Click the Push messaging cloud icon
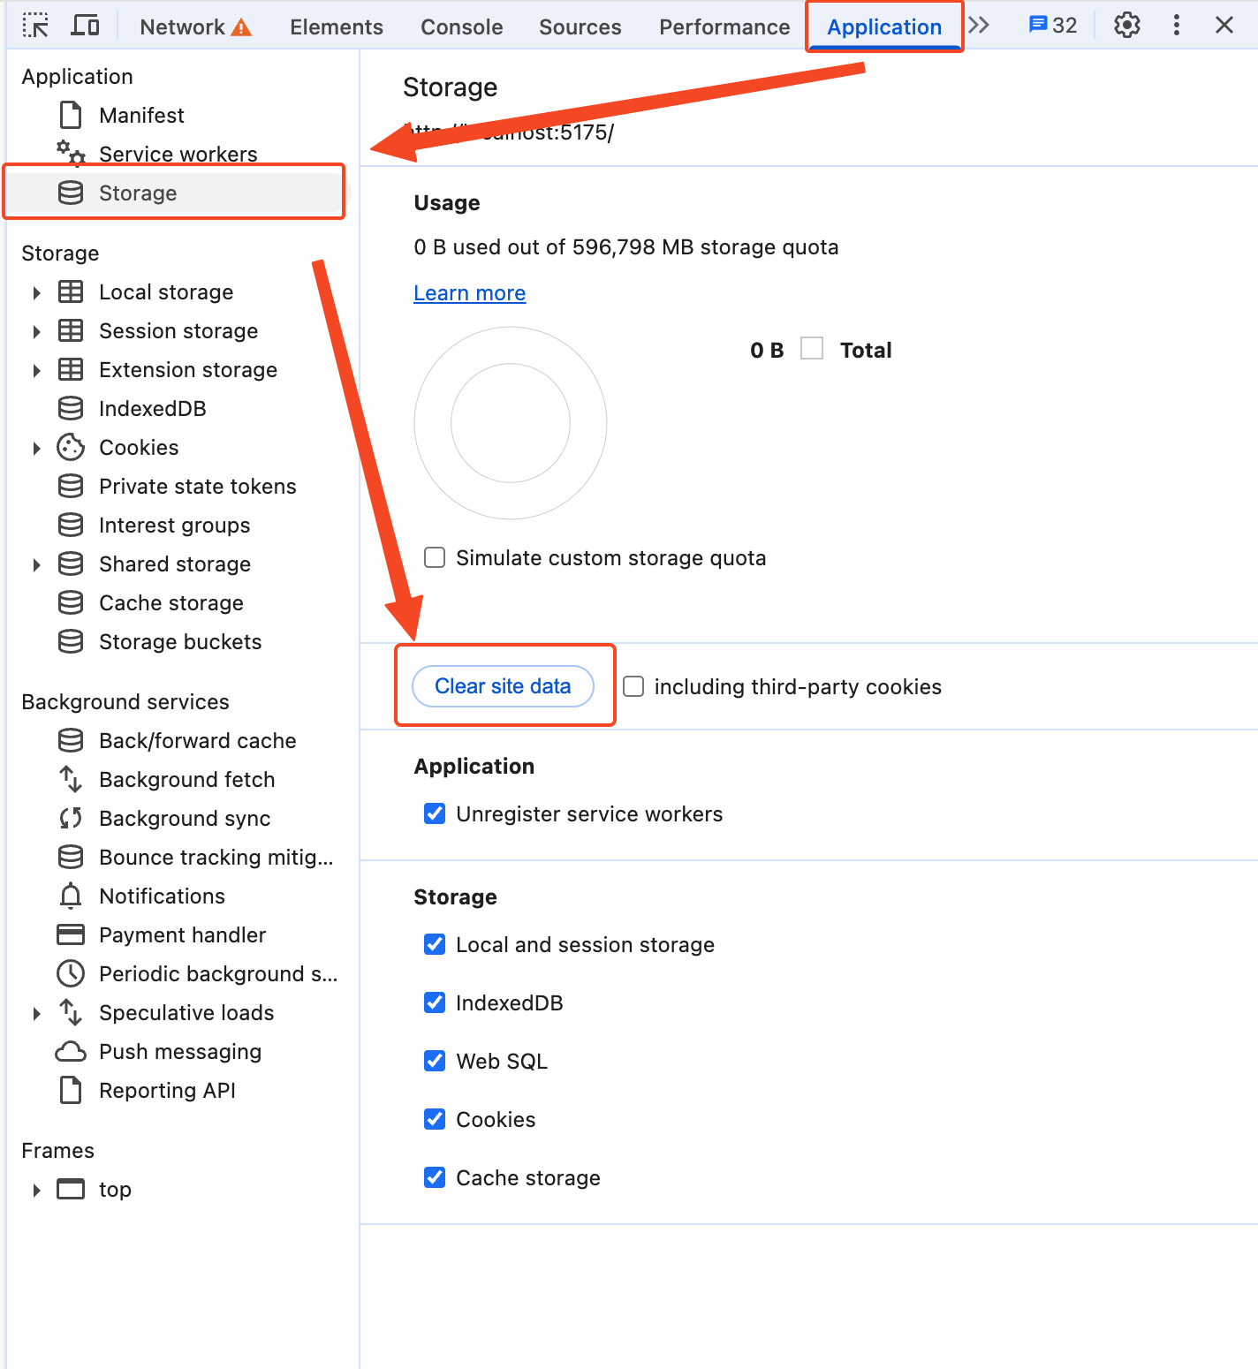The image size is (1258, 1369). tap(71, 1052)
